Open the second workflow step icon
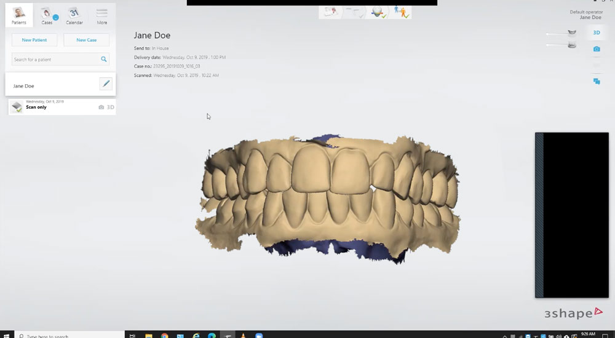The image size is (615, 338). pyautogui.click(x=355, y=12)
